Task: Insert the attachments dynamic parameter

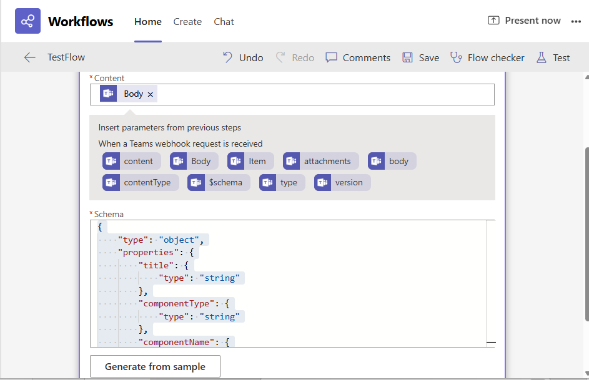Action: click(x=321, y=161)
